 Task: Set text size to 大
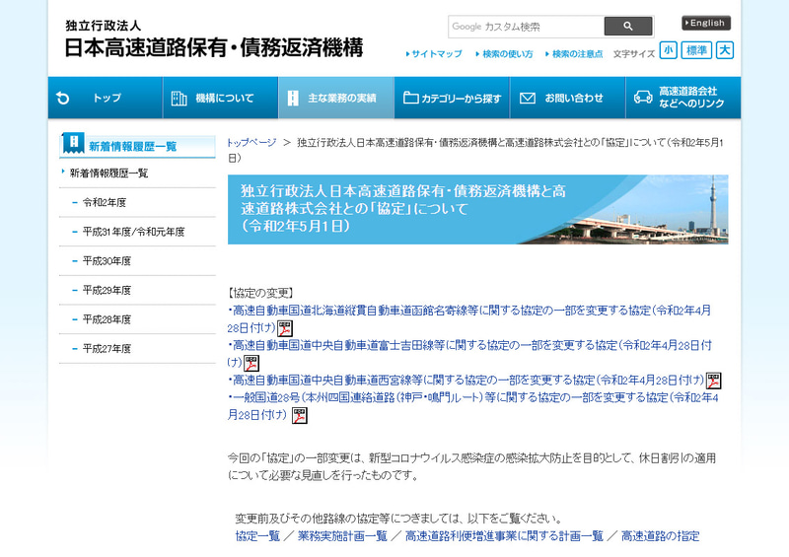[x=725, y=50]
